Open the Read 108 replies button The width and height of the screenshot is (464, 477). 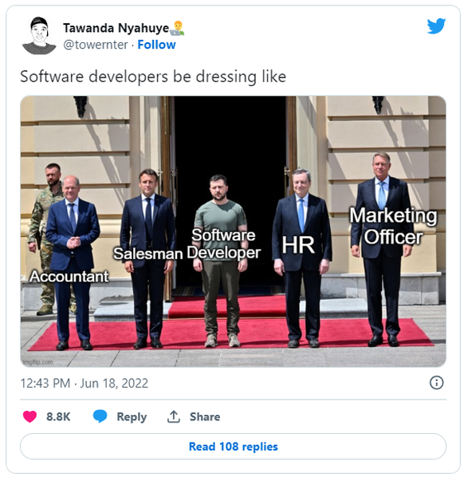coord(234,446)
